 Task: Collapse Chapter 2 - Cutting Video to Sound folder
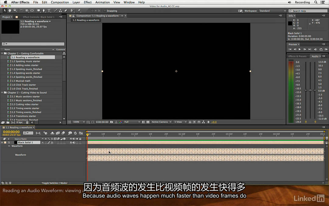coord(2,92)
